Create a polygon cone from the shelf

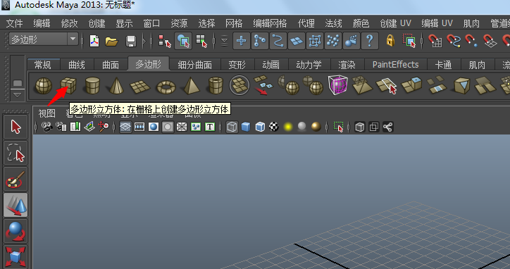point(116,86)
